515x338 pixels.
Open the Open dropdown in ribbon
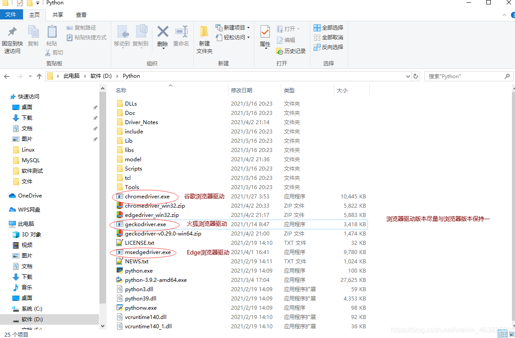point(288,29)
